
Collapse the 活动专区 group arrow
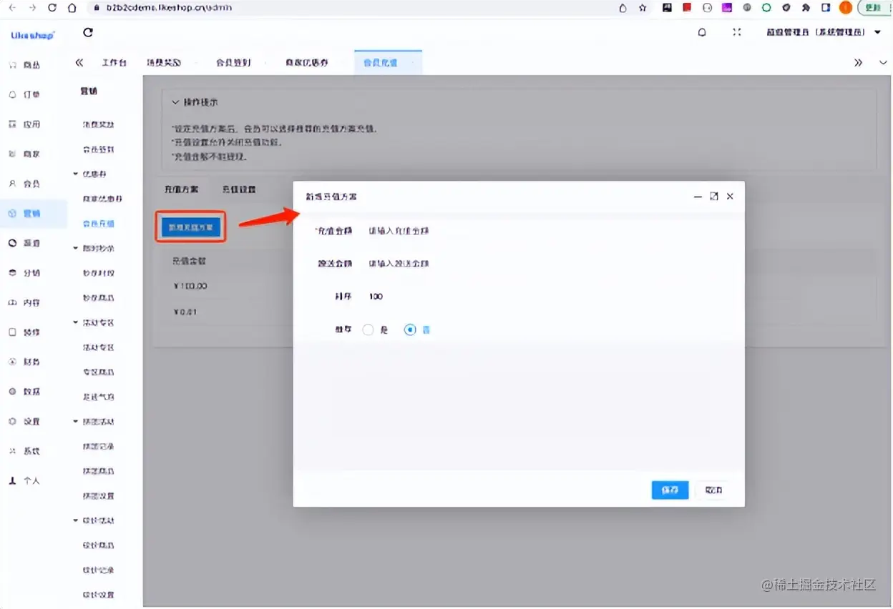click(x=77, y=322)
